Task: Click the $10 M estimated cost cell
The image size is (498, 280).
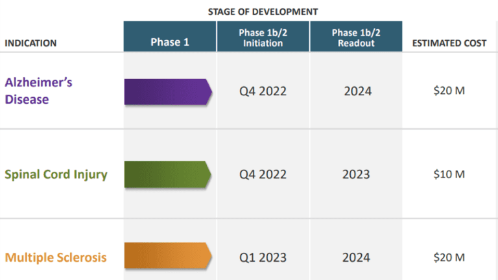Action: coord(449,174)
